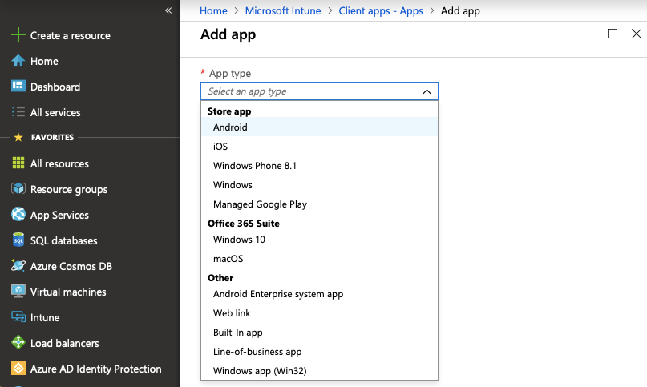This screenshot has height=387, width=647.
Task: Click the Client apps - Apps breadcrumb
Action: 381,10
